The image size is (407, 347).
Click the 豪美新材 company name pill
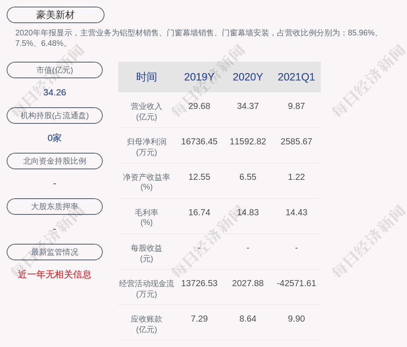pos(56,15)
